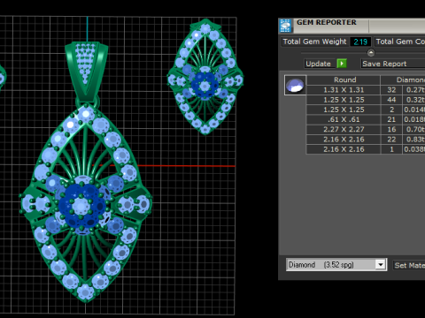Select the large pendant center blue gem
The width and height of the screenshot is (425, 318).
point(81,206)
